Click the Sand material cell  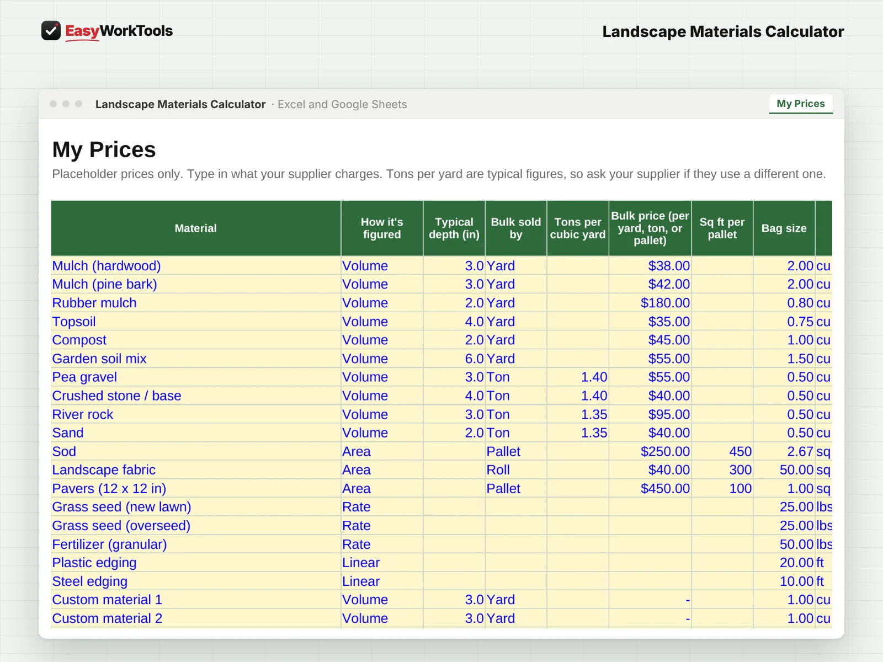click(x=196, y=433)
